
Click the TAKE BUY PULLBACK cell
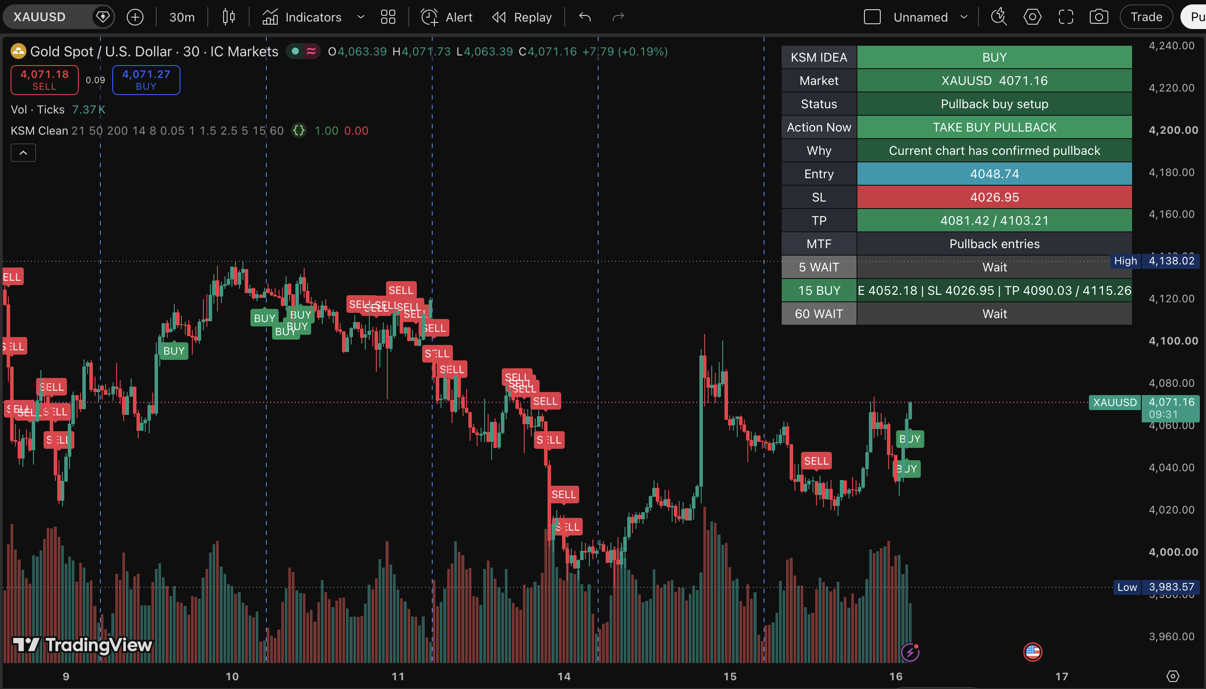coord(994,127)
